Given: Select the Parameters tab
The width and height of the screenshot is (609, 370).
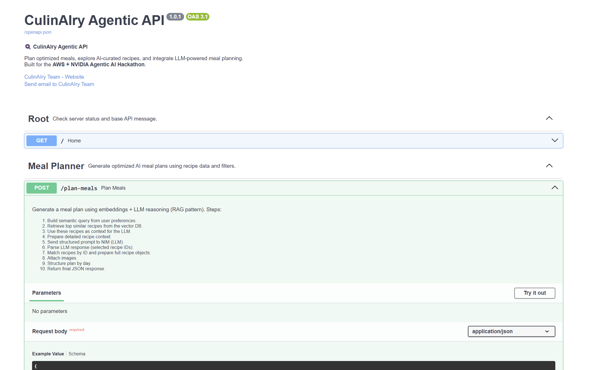Looking at the screenshot, I should coord(46,293).
